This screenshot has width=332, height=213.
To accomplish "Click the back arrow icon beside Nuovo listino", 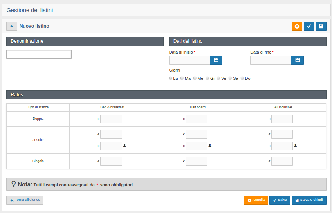I will 12,26.
